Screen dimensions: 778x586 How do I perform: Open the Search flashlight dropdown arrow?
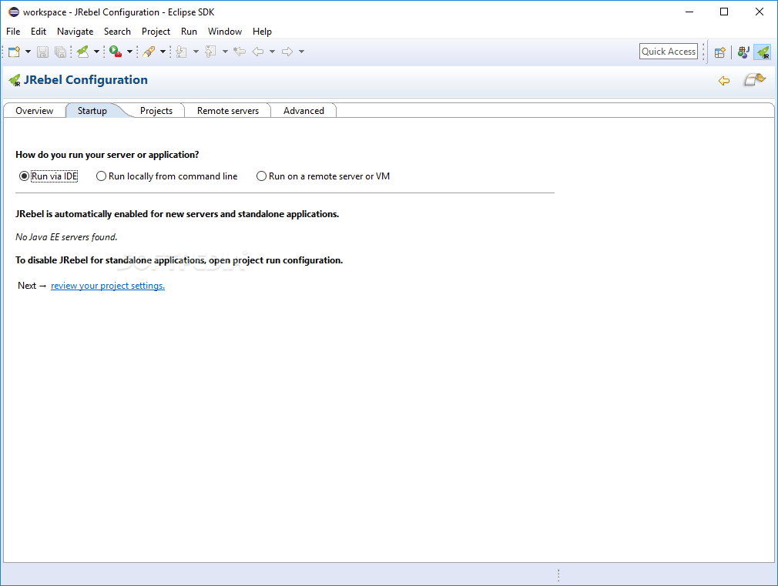(163, 52)
